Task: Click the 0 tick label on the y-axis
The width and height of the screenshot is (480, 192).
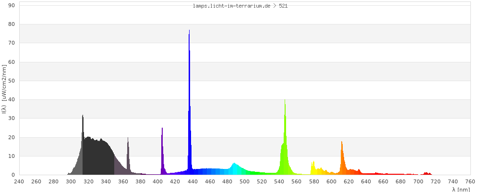Action: coord(13,175)
